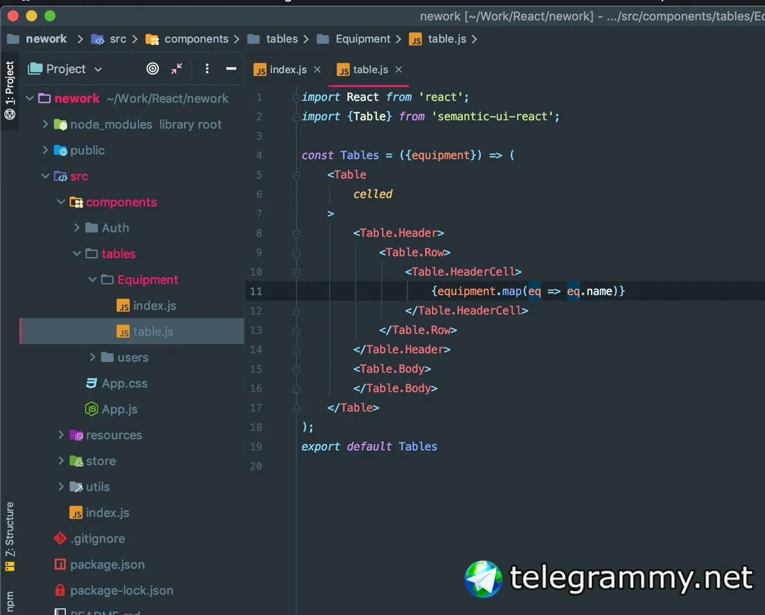Screen dimensions: 765x615
Task: Click the table.js breadcrumb
Action: click(447, 39)
